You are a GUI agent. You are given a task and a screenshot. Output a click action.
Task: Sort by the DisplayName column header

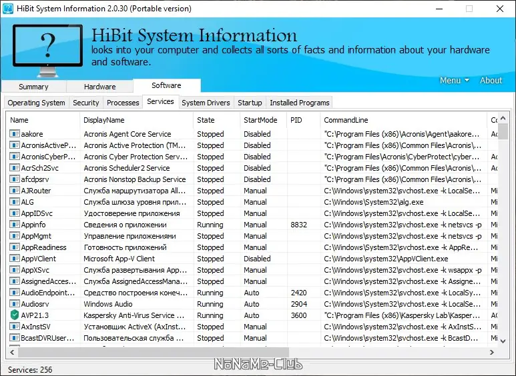click(x=137, y=120)
